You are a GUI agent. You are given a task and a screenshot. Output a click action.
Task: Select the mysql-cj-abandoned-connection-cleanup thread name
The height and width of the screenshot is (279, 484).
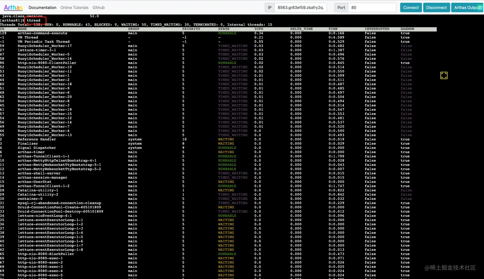tap(59, 203)
